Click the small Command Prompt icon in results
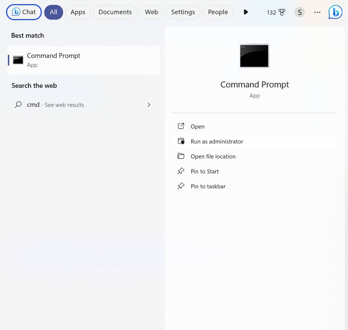This screenshot has height=330, width=348. pyautogui.click(x=18, y=60)
